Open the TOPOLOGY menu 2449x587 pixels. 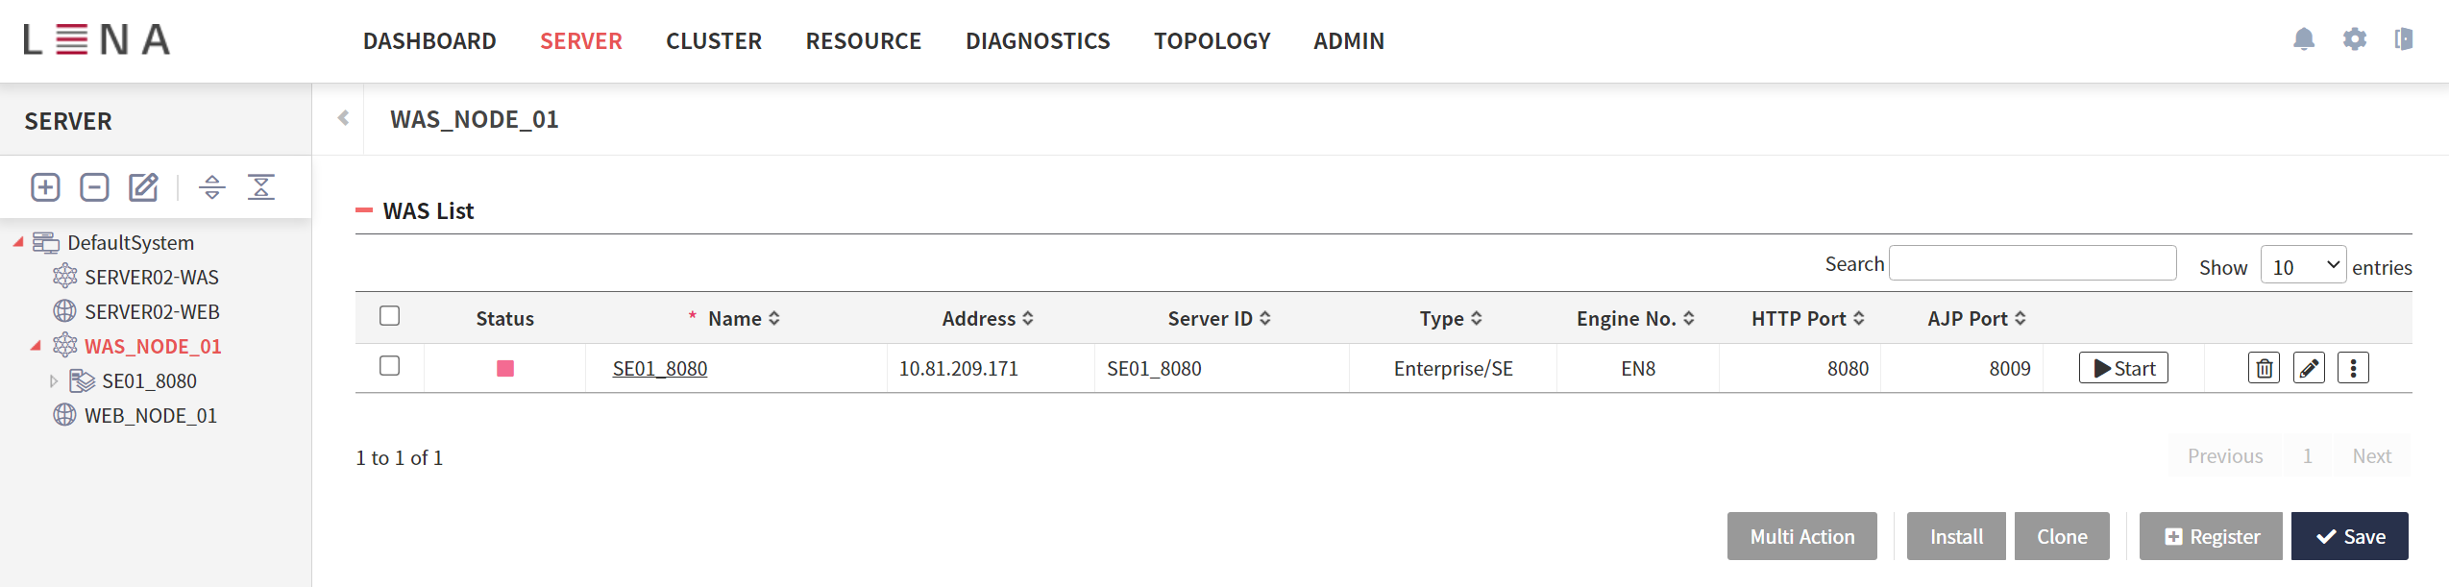coord(1212,41)
